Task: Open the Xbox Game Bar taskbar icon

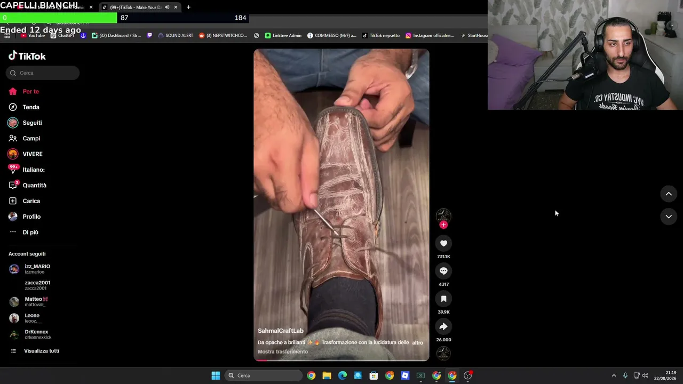Action: (420, 375)
